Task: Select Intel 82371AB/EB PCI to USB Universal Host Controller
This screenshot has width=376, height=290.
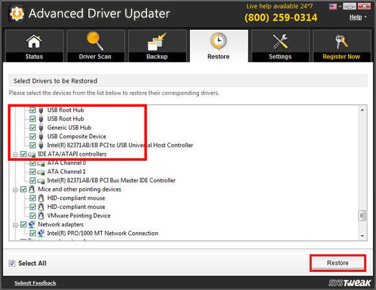Action: tap(120, 145)
